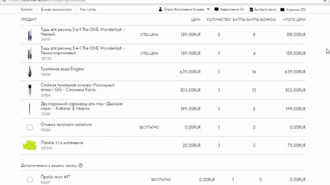Open Уведомления (0) link
This screenshot has width=330, height=185.
[x=232, y=9]
